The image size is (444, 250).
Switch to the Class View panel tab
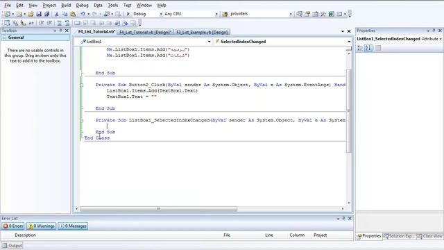pos(429,236)
